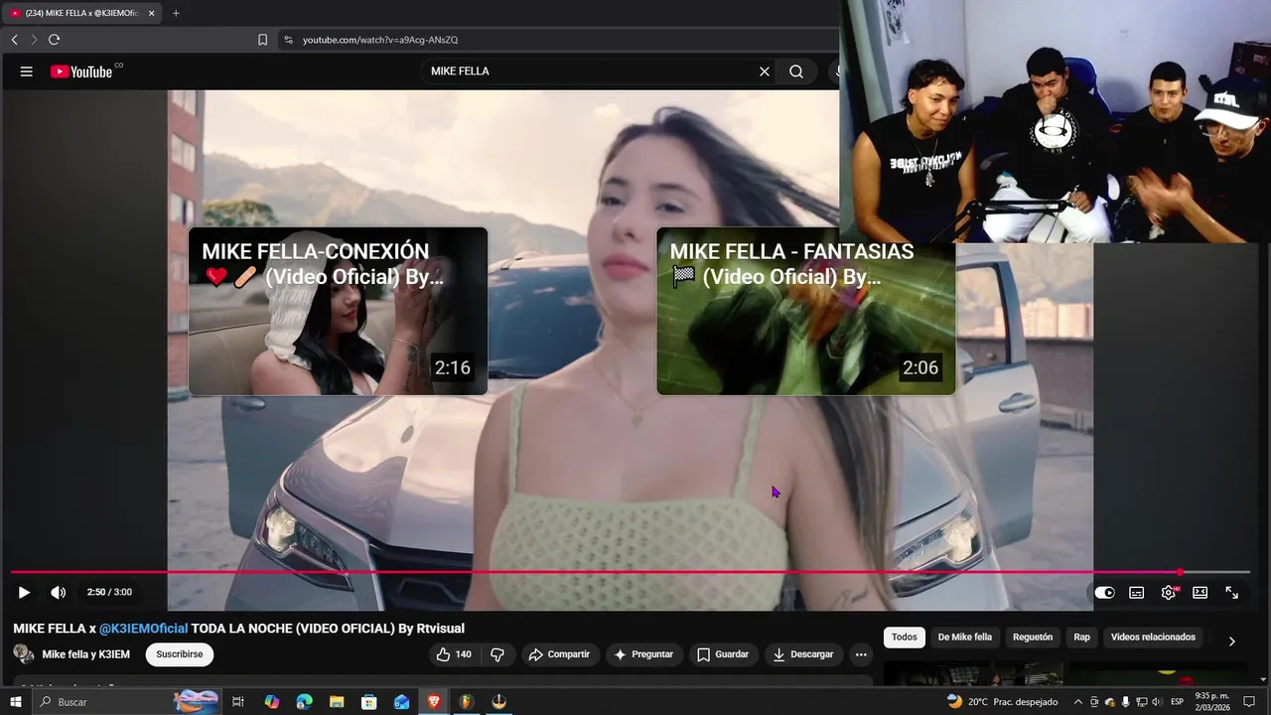The height and width of the screenshot is (715, 1271).
Task: Open the three-dot more actions menu
Action: pyautogui.click(x=861, y=654)
